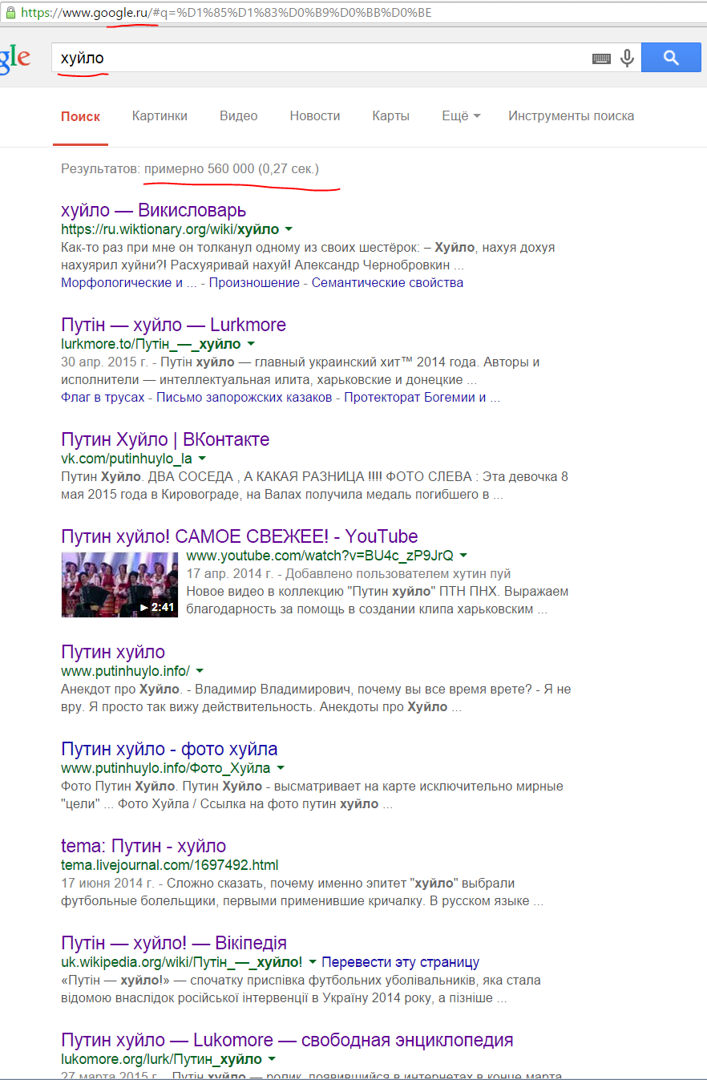Image resolution: width=707 pixels, height=1080 pixels.
Task: Click Перевести эту страницу link
Action: coord(401,962)
